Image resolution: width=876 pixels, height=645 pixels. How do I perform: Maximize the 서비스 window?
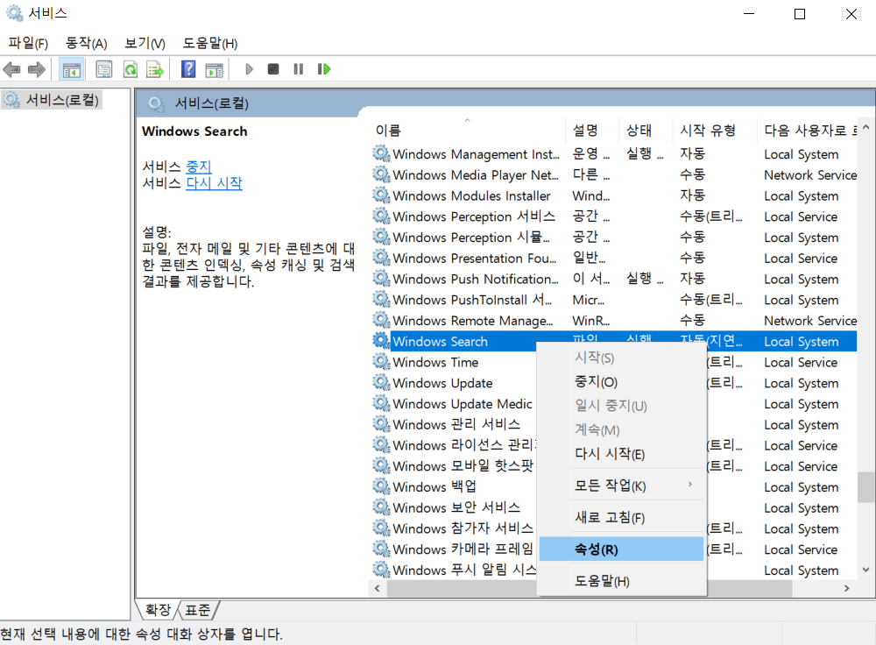tap(800, 14)
